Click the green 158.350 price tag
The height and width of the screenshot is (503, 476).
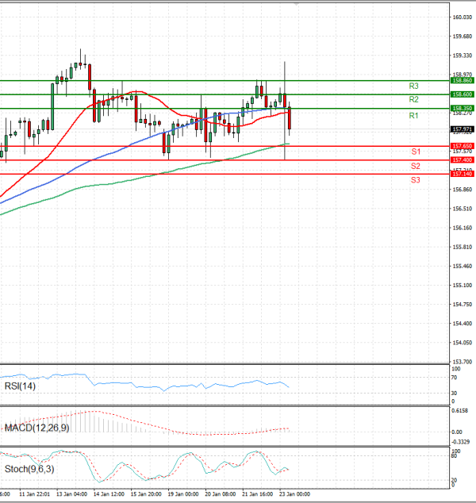[462, 108]
